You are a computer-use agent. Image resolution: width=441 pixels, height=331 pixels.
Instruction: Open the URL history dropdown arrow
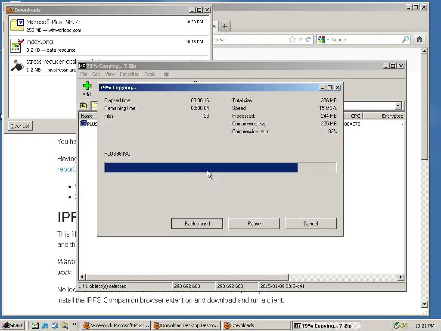(301, 39)
